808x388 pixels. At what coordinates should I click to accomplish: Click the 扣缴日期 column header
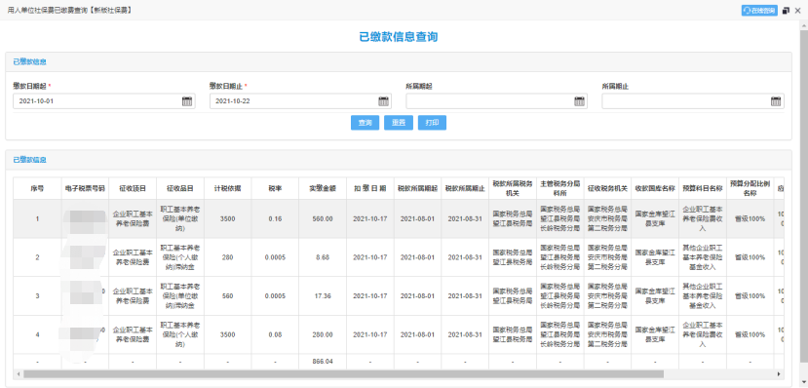pos(370,188)
